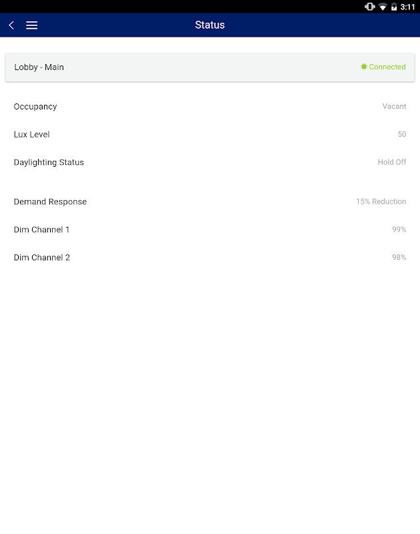Tap the 3:11 clock in the status bar
420x534 pixels.
click(x=407, y=7)
